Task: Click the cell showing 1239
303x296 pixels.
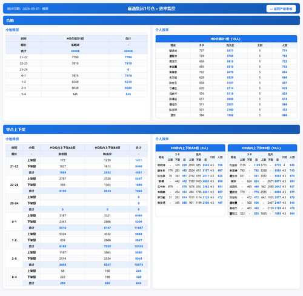Action: click(107, 160)
